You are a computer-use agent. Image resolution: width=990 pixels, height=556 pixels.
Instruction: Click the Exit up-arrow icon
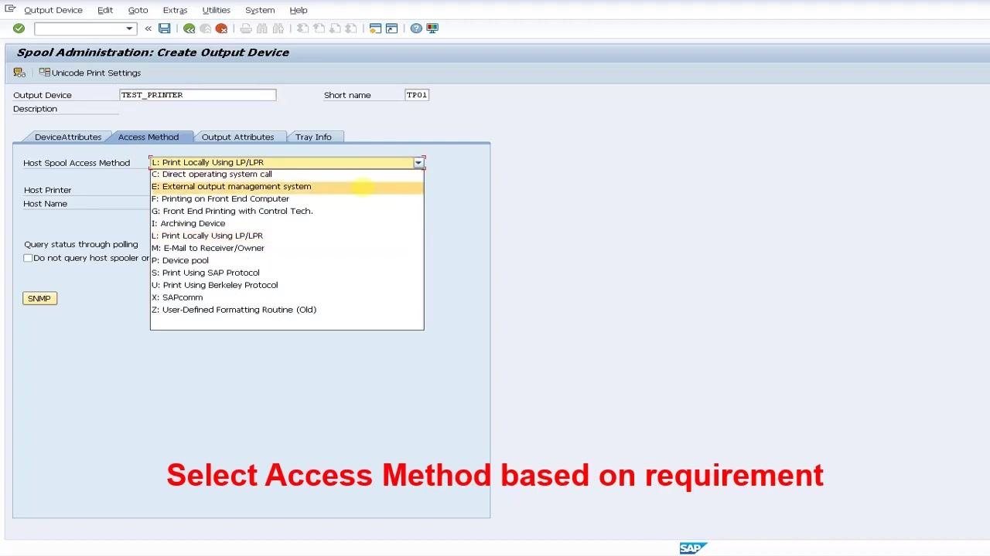click(205, 29)
